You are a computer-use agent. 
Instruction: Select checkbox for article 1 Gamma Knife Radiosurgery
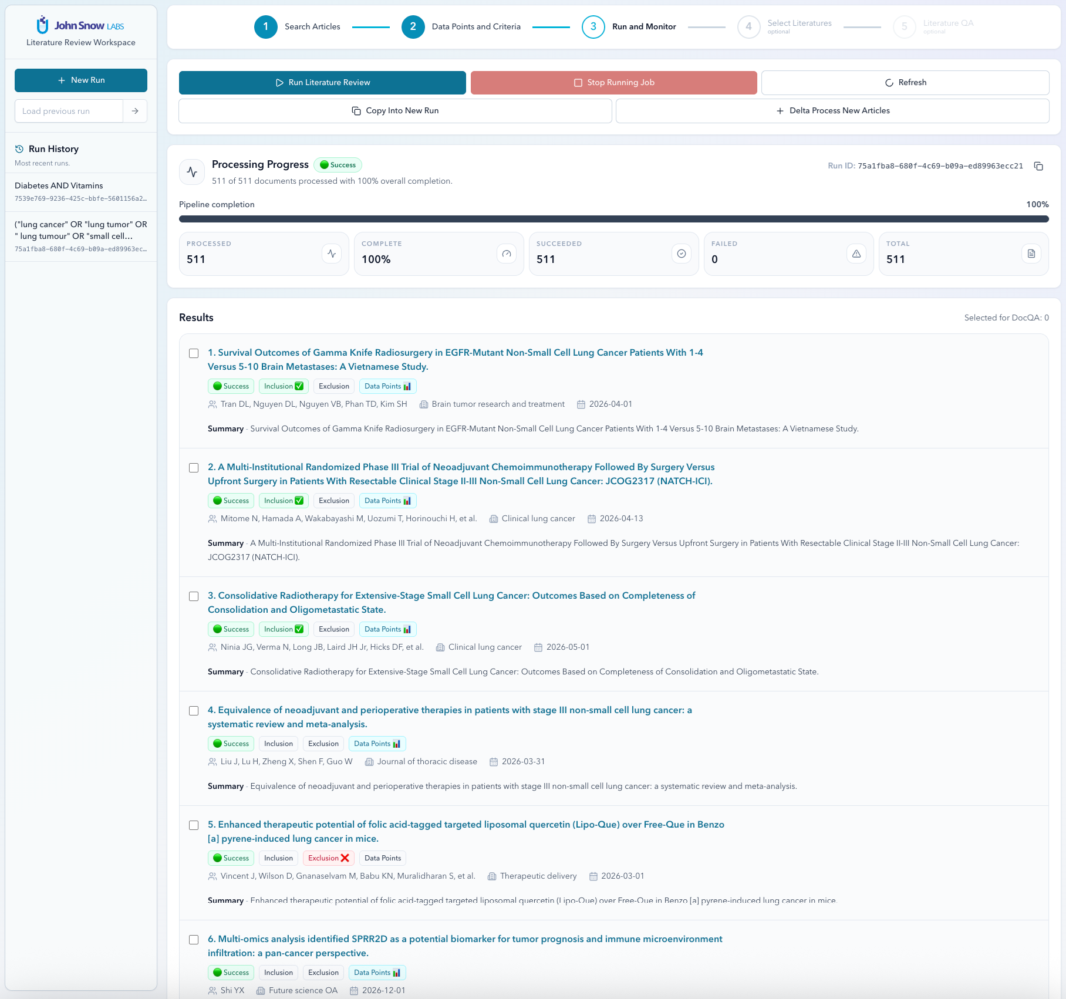click(194, 353)
